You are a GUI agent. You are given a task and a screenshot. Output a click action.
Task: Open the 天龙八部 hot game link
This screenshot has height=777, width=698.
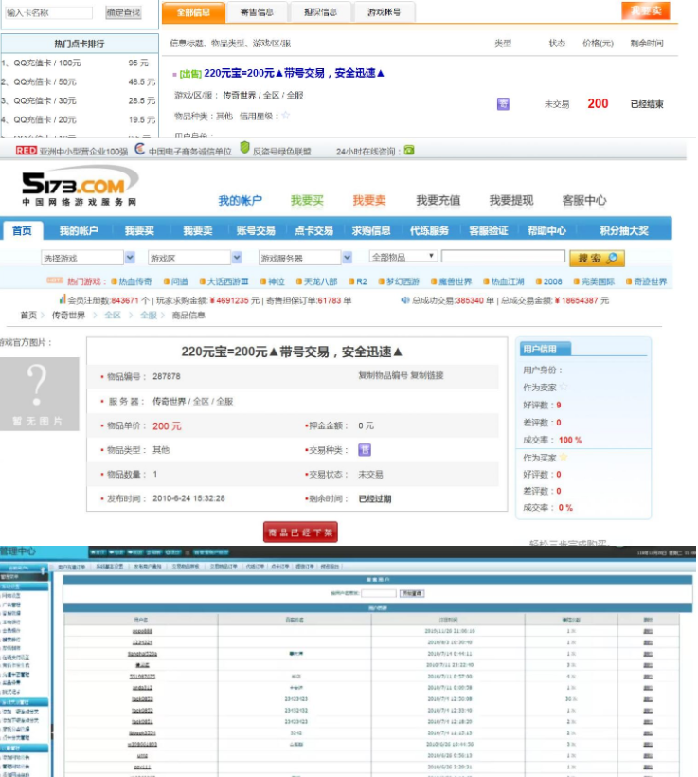(x=320, y=281)
